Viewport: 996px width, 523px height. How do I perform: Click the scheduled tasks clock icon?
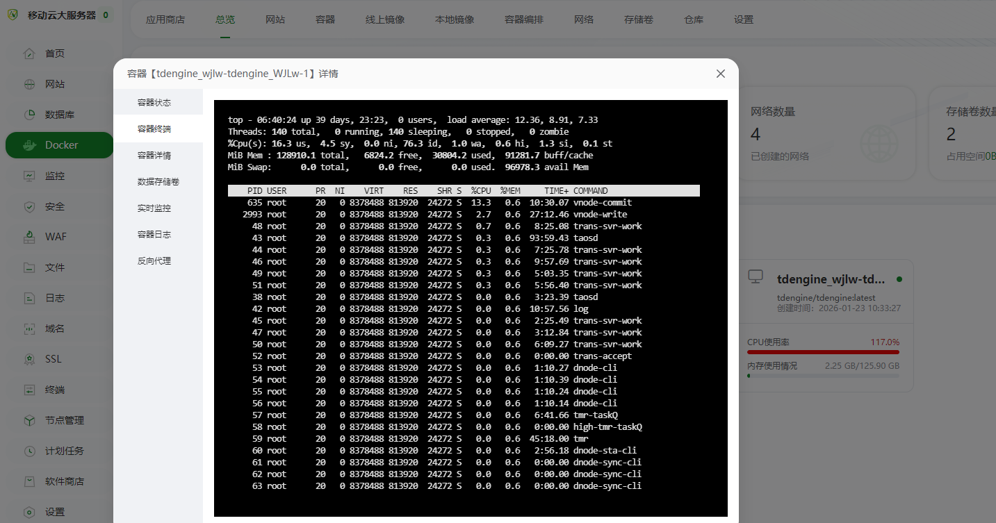click(29, 451)
